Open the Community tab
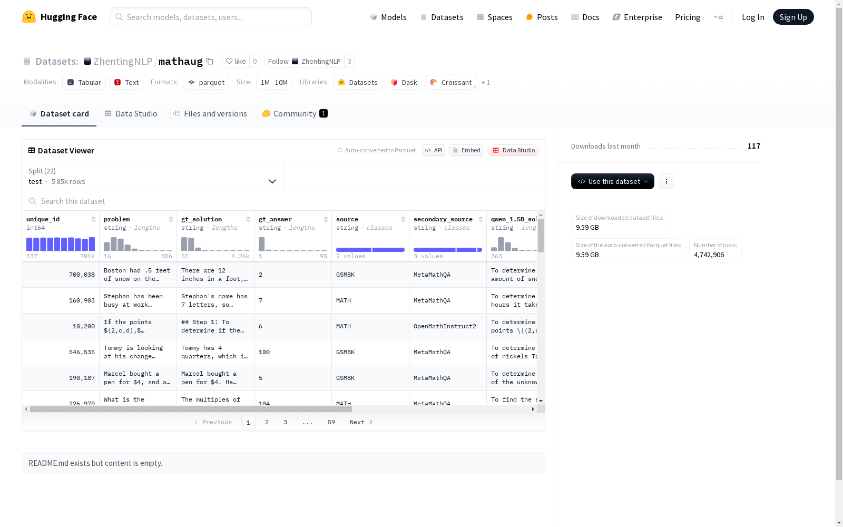Viewport: 843px width, 527px height. [x=295, y=114]
